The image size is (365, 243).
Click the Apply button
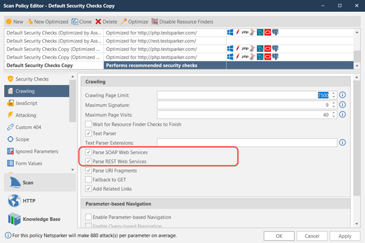345,236
